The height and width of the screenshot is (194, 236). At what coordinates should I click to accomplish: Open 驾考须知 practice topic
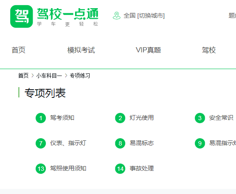coord(62,118)
